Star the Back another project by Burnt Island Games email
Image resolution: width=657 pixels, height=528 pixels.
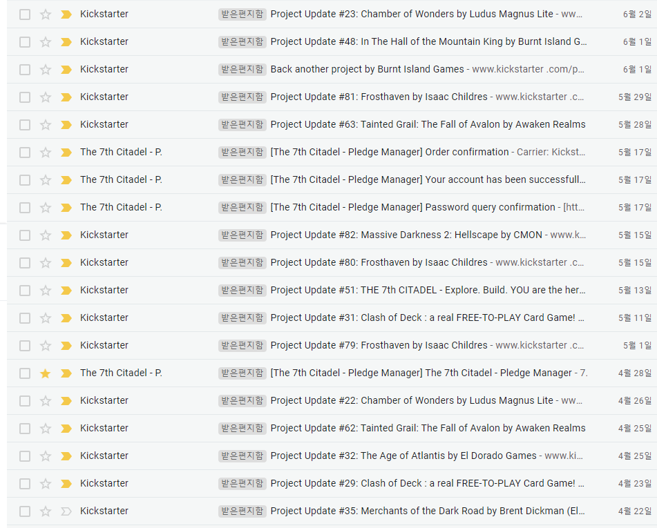(x=46, y=70)
